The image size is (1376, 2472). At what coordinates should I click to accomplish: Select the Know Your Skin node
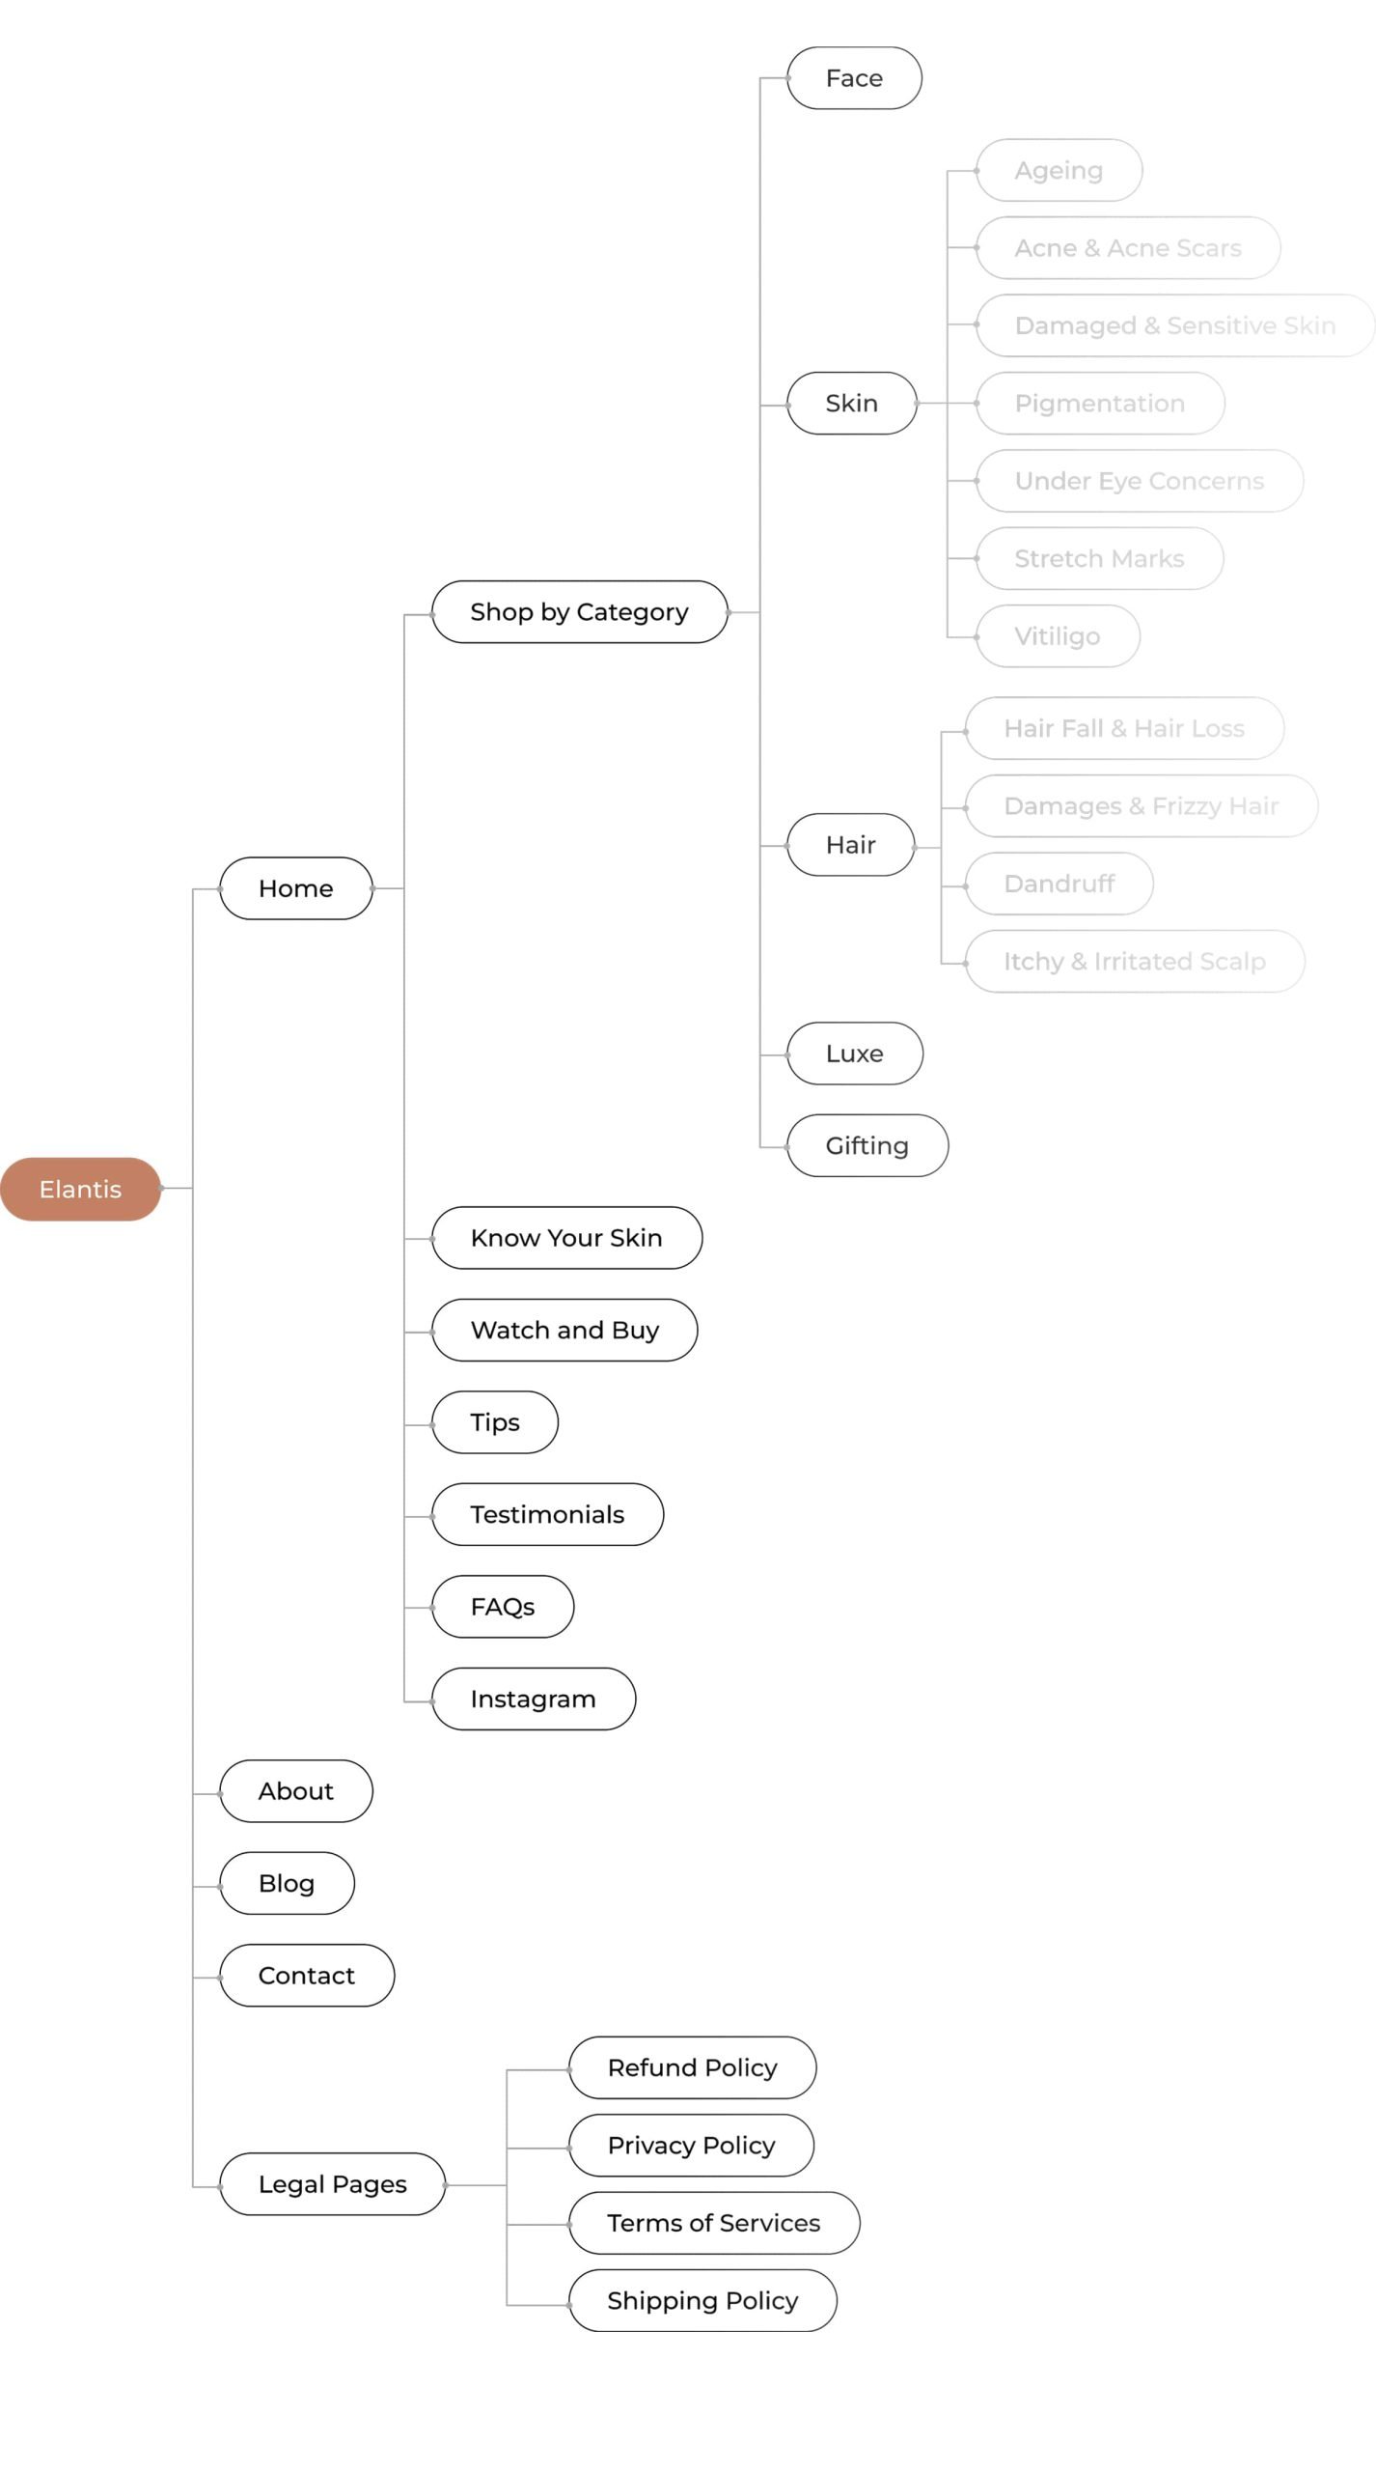coord(566,1238)
